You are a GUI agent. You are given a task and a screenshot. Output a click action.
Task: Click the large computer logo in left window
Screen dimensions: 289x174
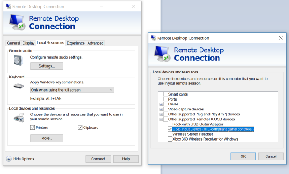click(x=17, y=23)
